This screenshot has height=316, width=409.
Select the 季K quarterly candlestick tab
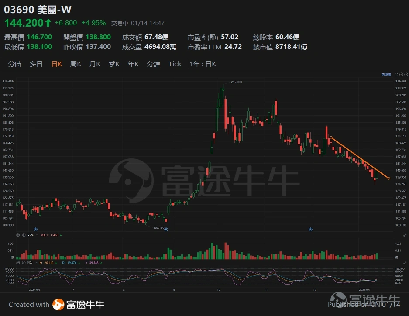tap(114, 64)
